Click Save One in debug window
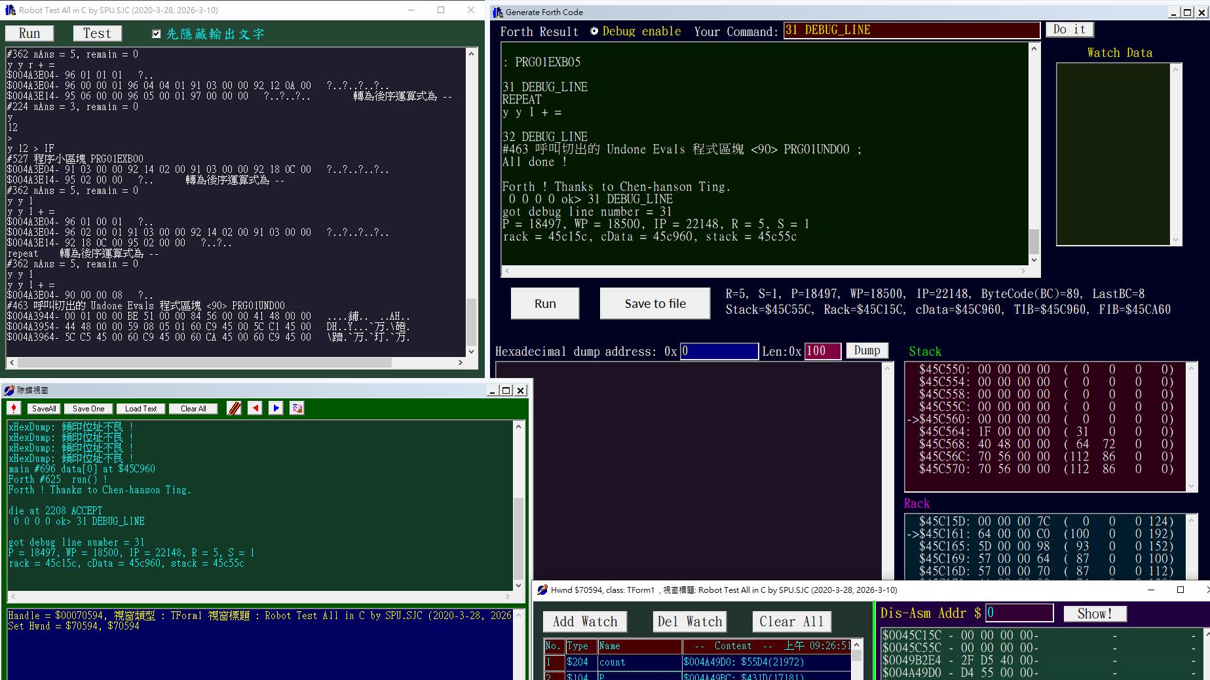This screenshot has width=1210, height=680. coord(88,409)
